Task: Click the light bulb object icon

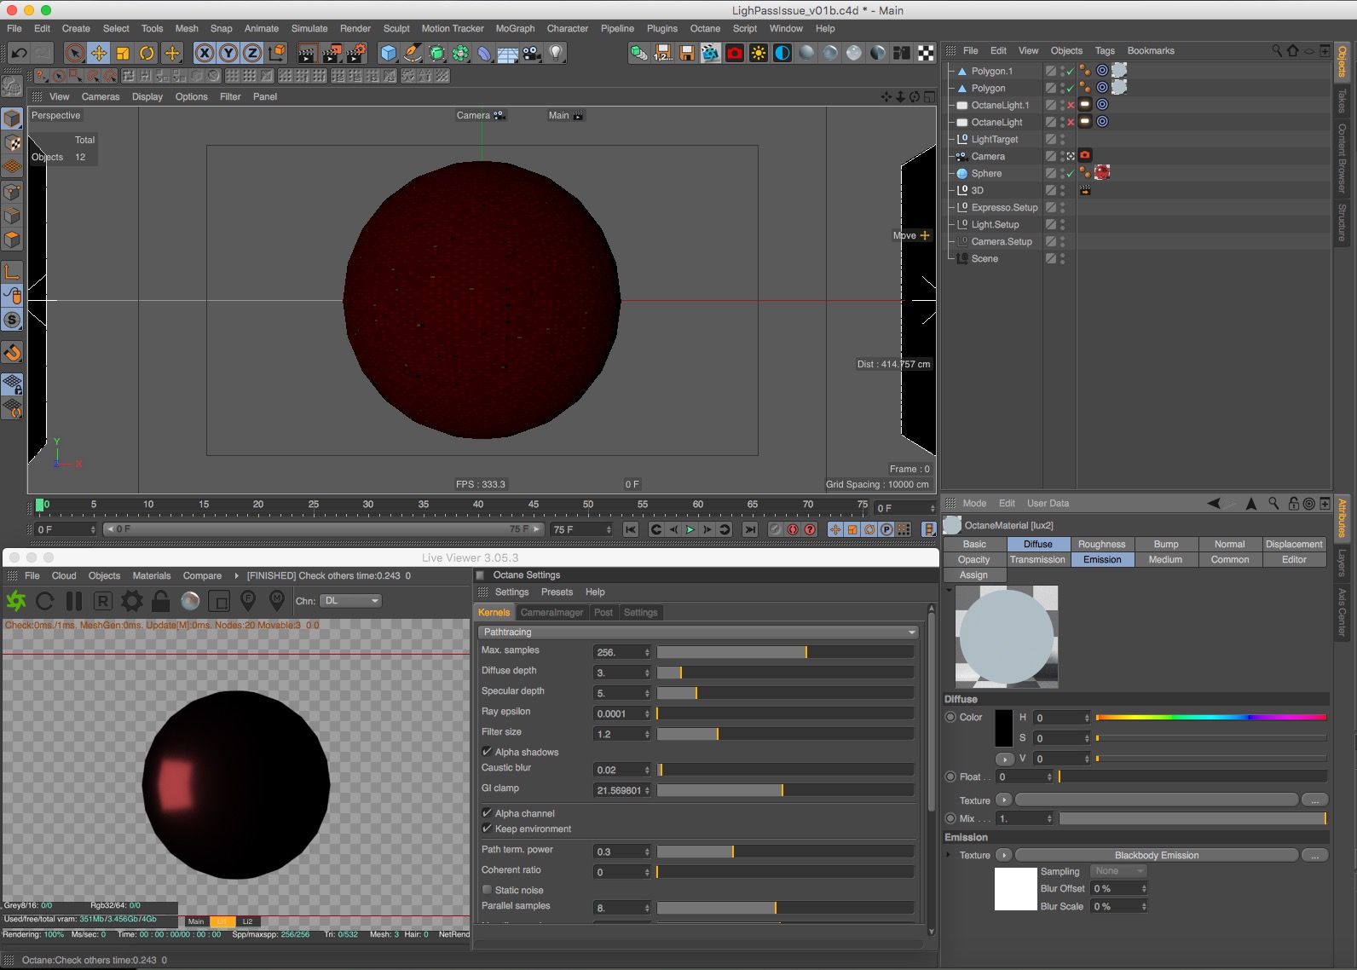Action: pos(556,53)
